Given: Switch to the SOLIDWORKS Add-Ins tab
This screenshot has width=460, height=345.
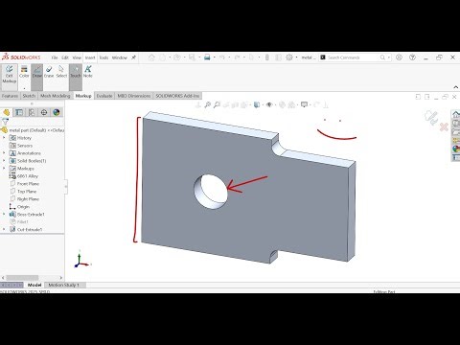Looking at the screenshot, I should pyautogui.click(x=177, y=96).
